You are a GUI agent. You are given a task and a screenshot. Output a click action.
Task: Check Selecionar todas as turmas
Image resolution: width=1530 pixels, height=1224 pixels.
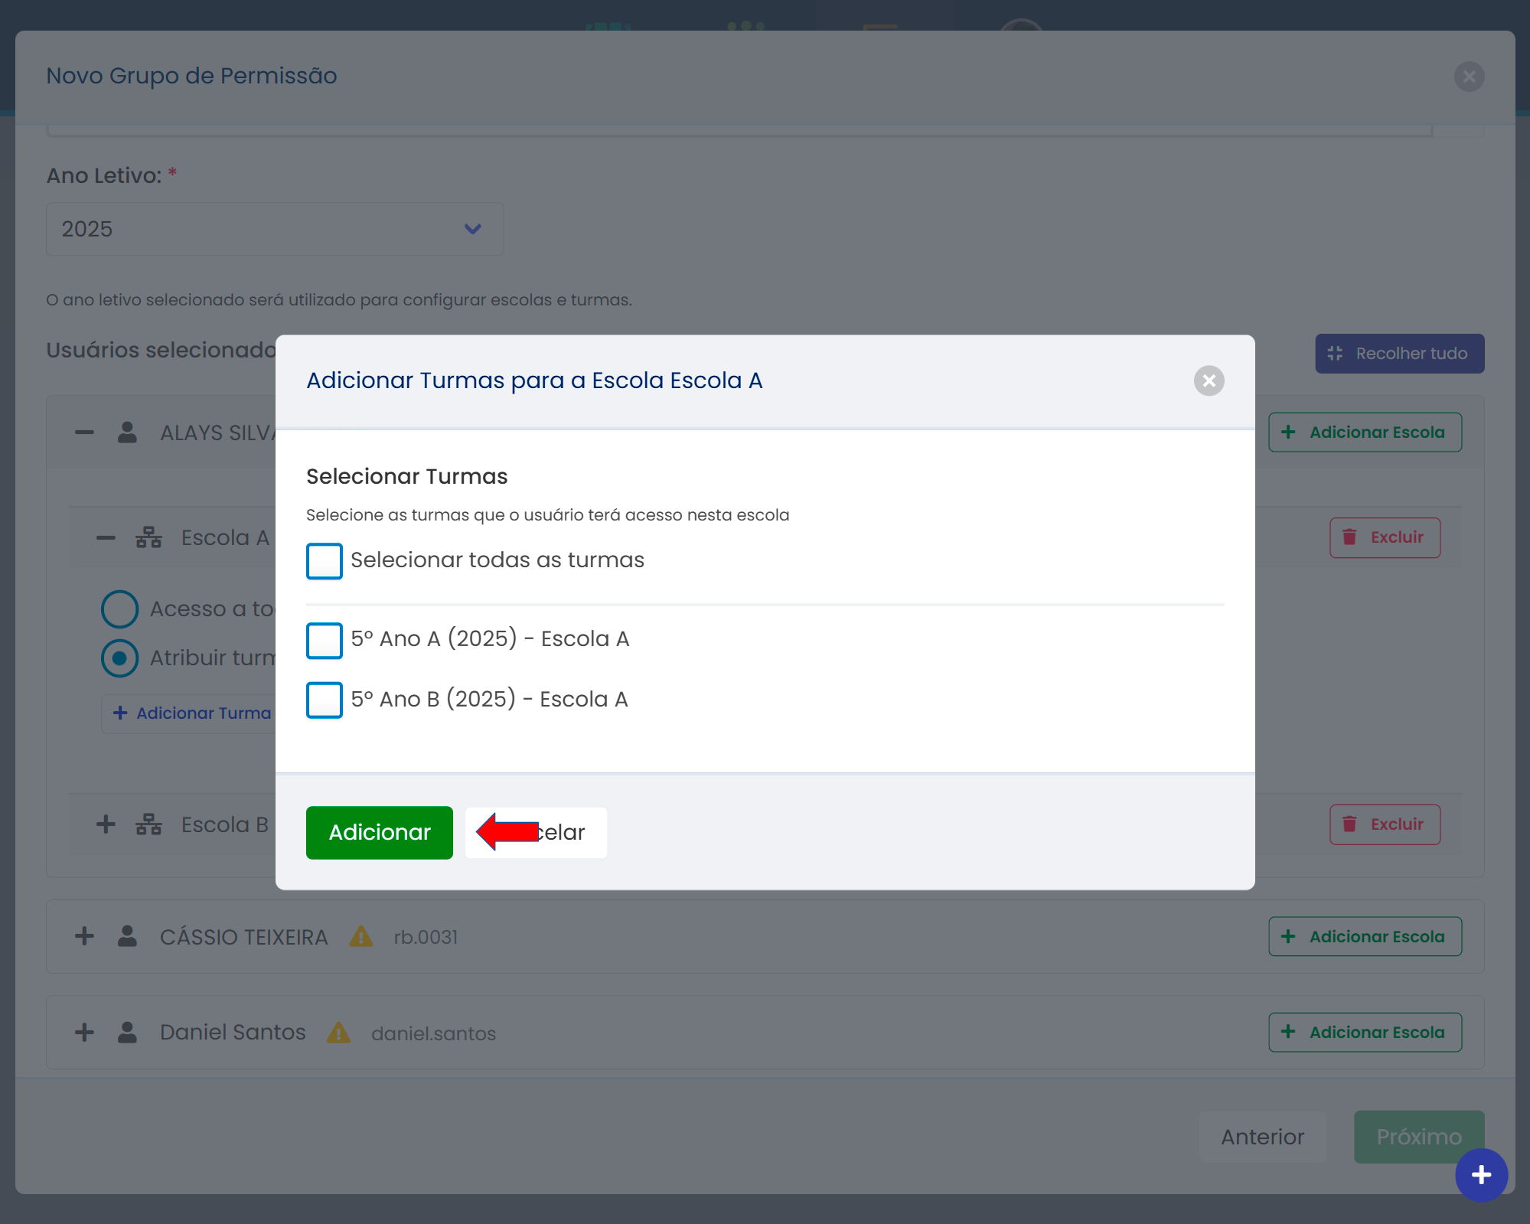coord(325,561)
